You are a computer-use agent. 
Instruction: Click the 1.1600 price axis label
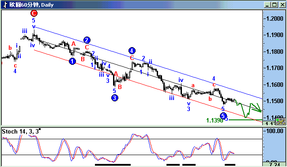pyautogui.click(x=274, y=85)
